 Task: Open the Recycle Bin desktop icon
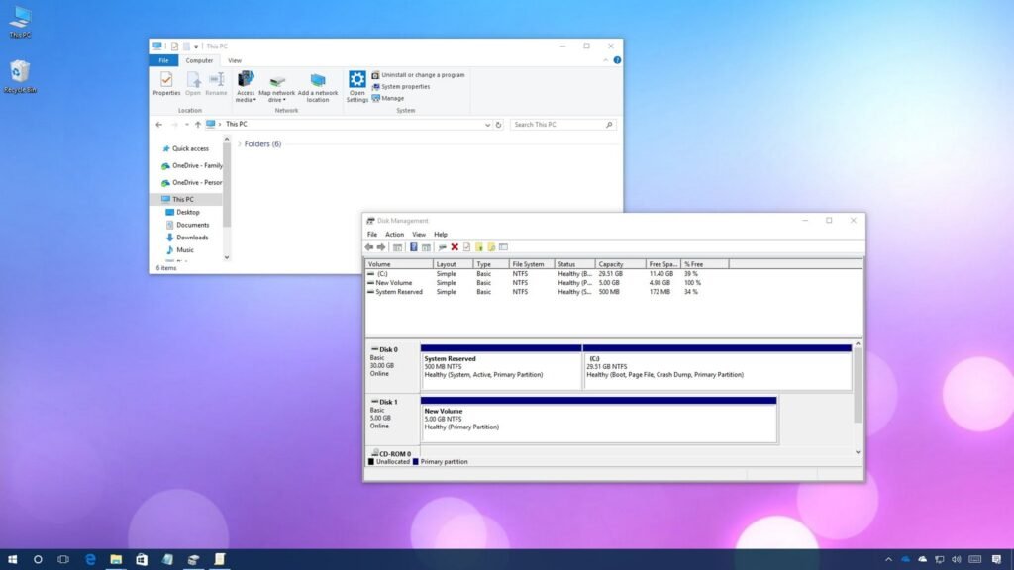tap(20, 77)
